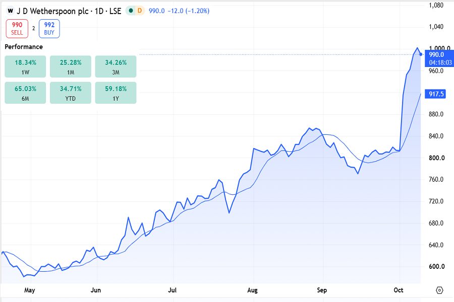Click the Aug label on time axis
This screenshot has width=454, height=302.
click(253, 290)
